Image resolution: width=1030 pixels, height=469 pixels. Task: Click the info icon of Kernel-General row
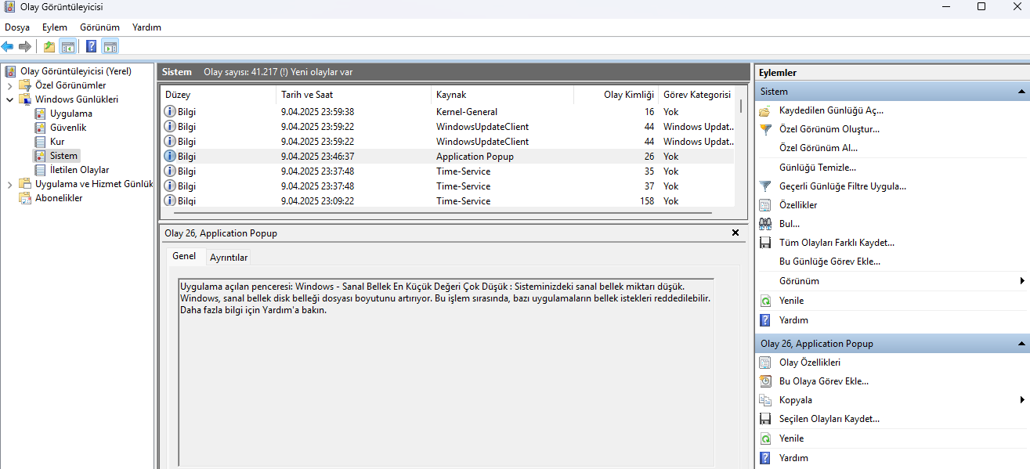click(170, 112)
